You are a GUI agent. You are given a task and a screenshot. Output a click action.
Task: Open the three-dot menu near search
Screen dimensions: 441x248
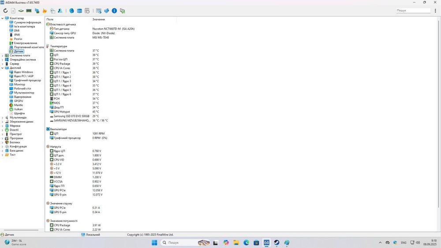435,11
